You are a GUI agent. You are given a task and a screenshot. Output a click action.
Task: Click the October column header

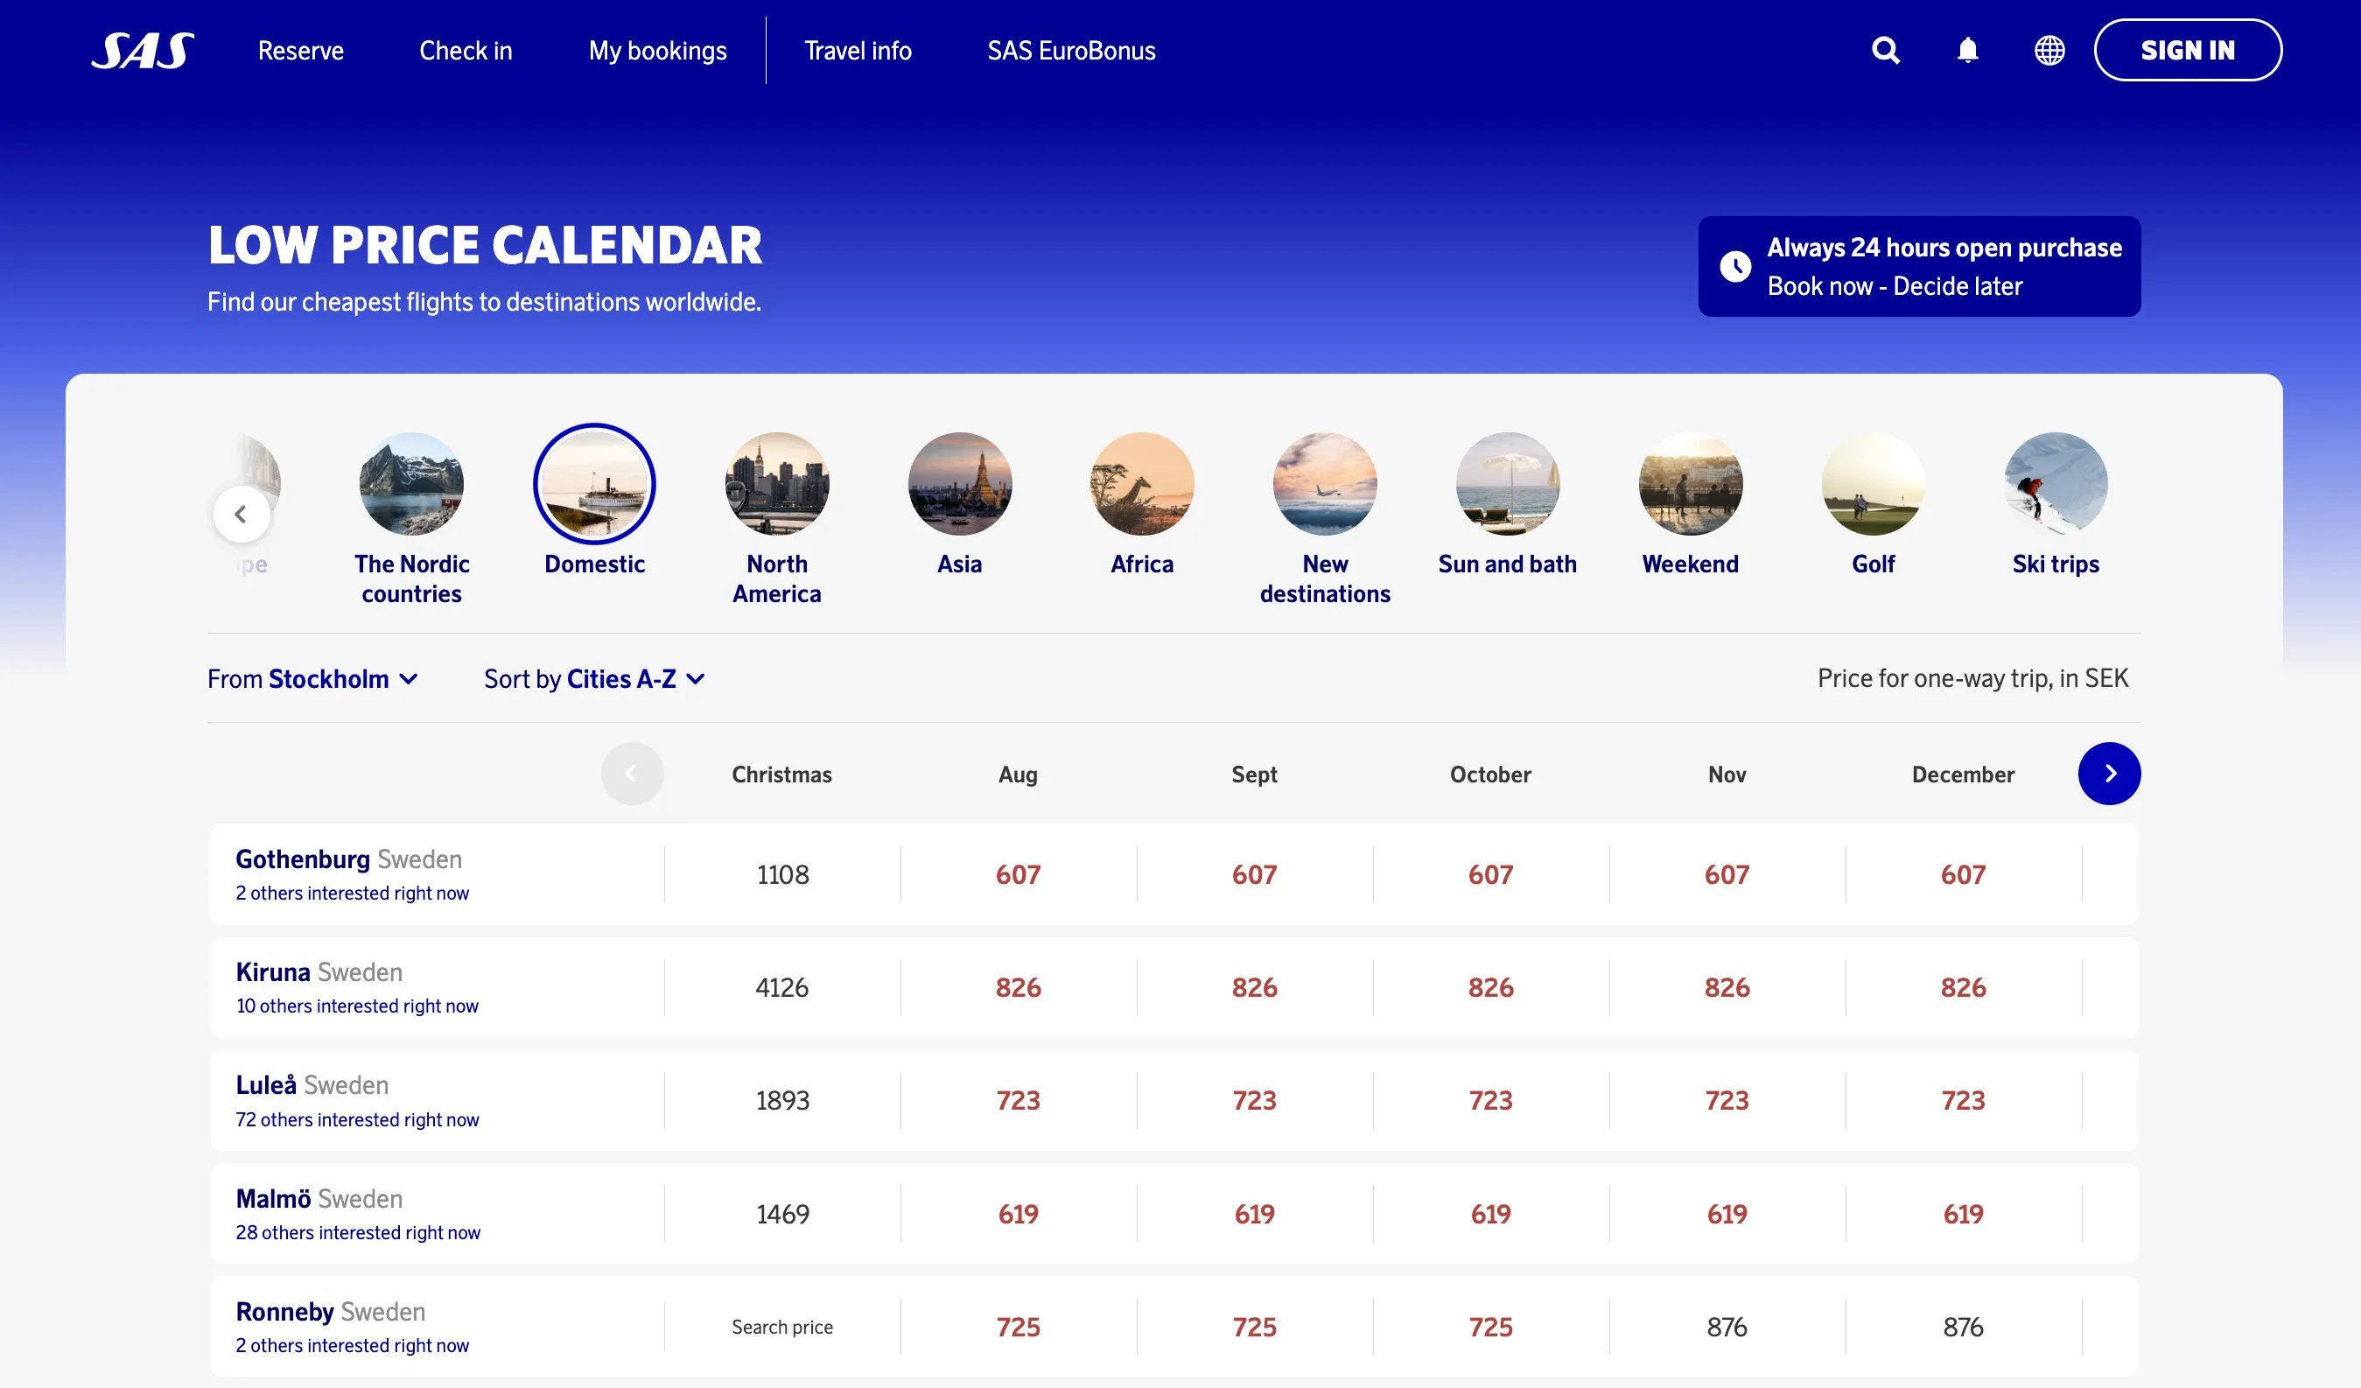pyautogui.click(x=1489, y=775)
